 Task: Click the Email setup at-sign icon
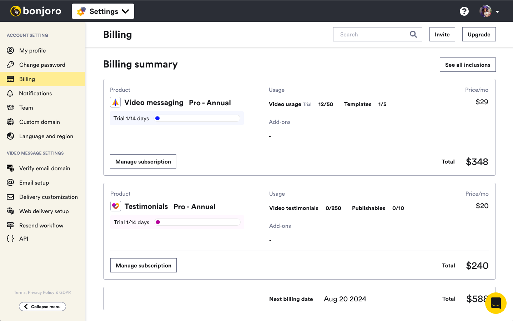pos(10,182)
